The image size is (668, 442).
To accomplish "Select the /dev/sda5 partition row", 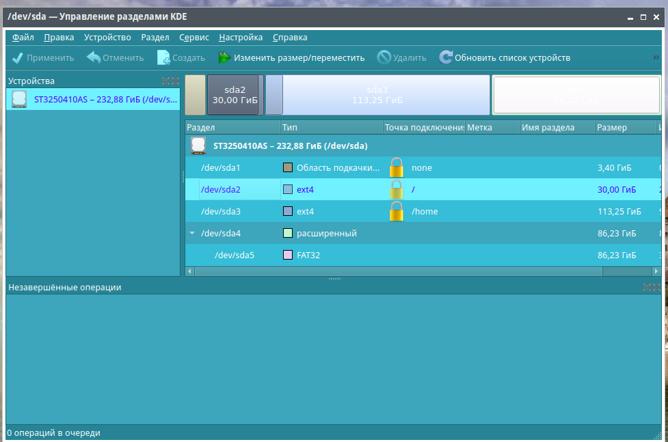I will (423, 255).
